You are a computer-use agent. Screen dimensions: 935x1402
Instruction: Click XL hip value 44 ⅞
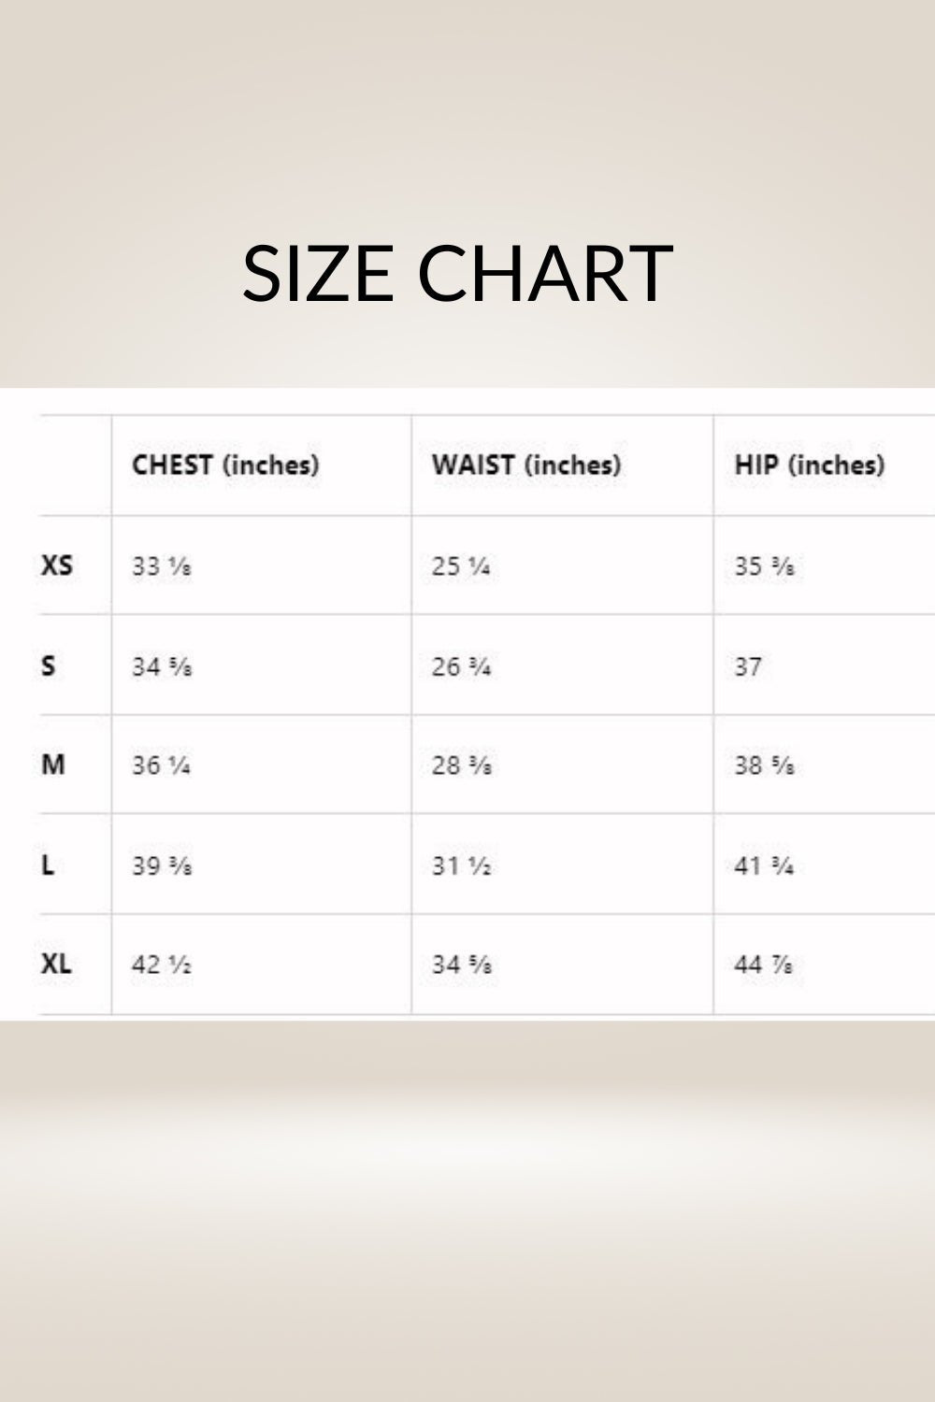764,965
